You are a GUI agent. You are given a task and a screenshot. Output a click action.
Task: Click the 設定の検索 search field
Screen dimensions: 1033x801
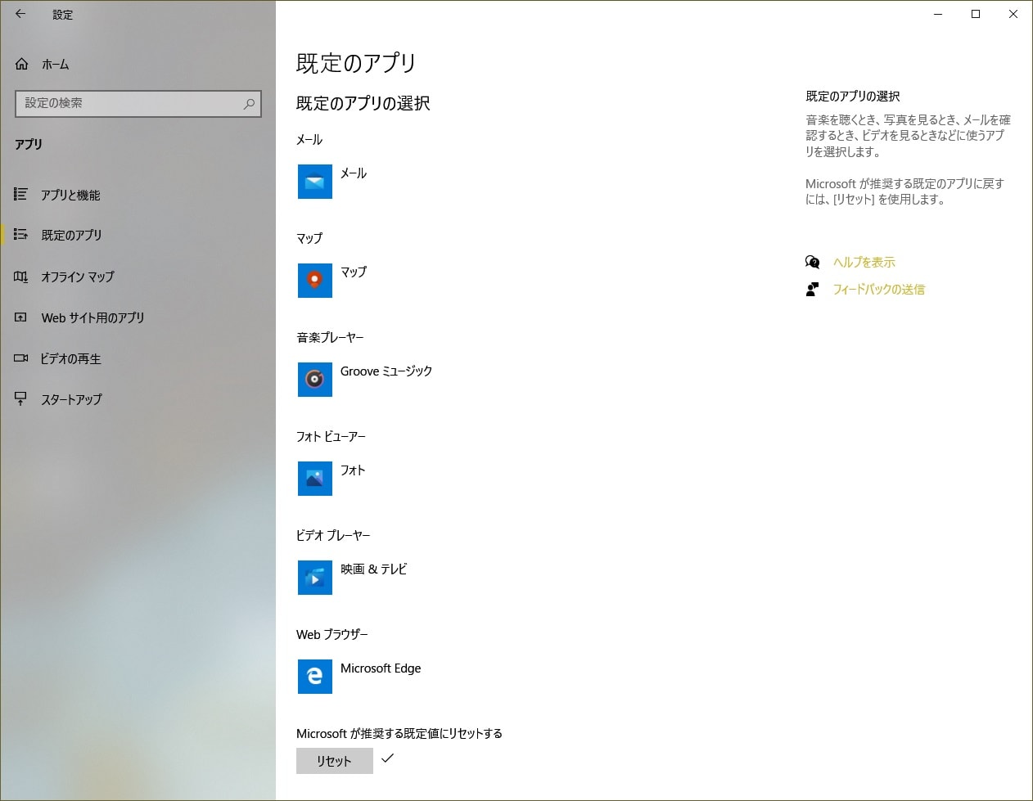[138, 103]
